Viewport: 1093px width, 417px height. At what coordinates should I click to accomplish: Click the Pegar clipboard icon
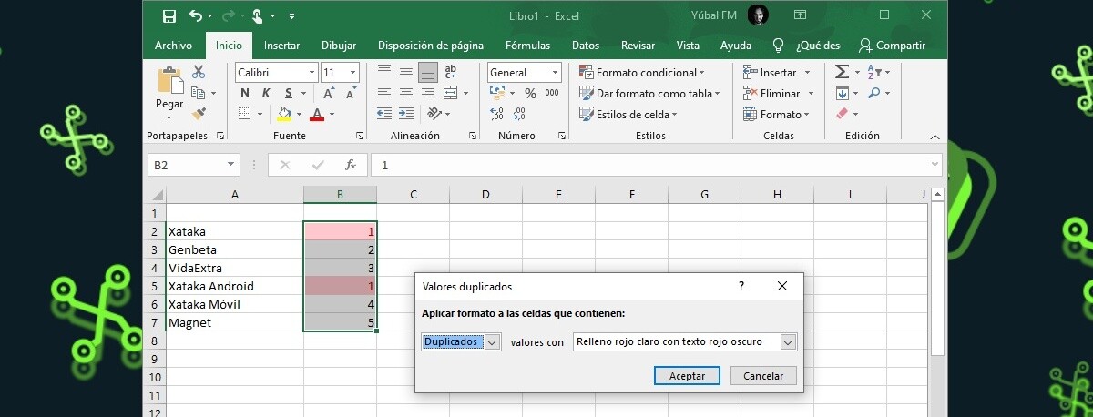point(169,81)
